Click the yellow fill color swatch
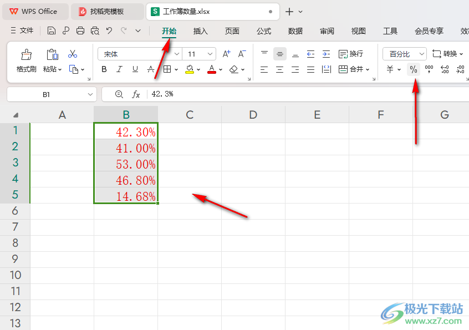 pyautogui.click(x=190, y=69)
